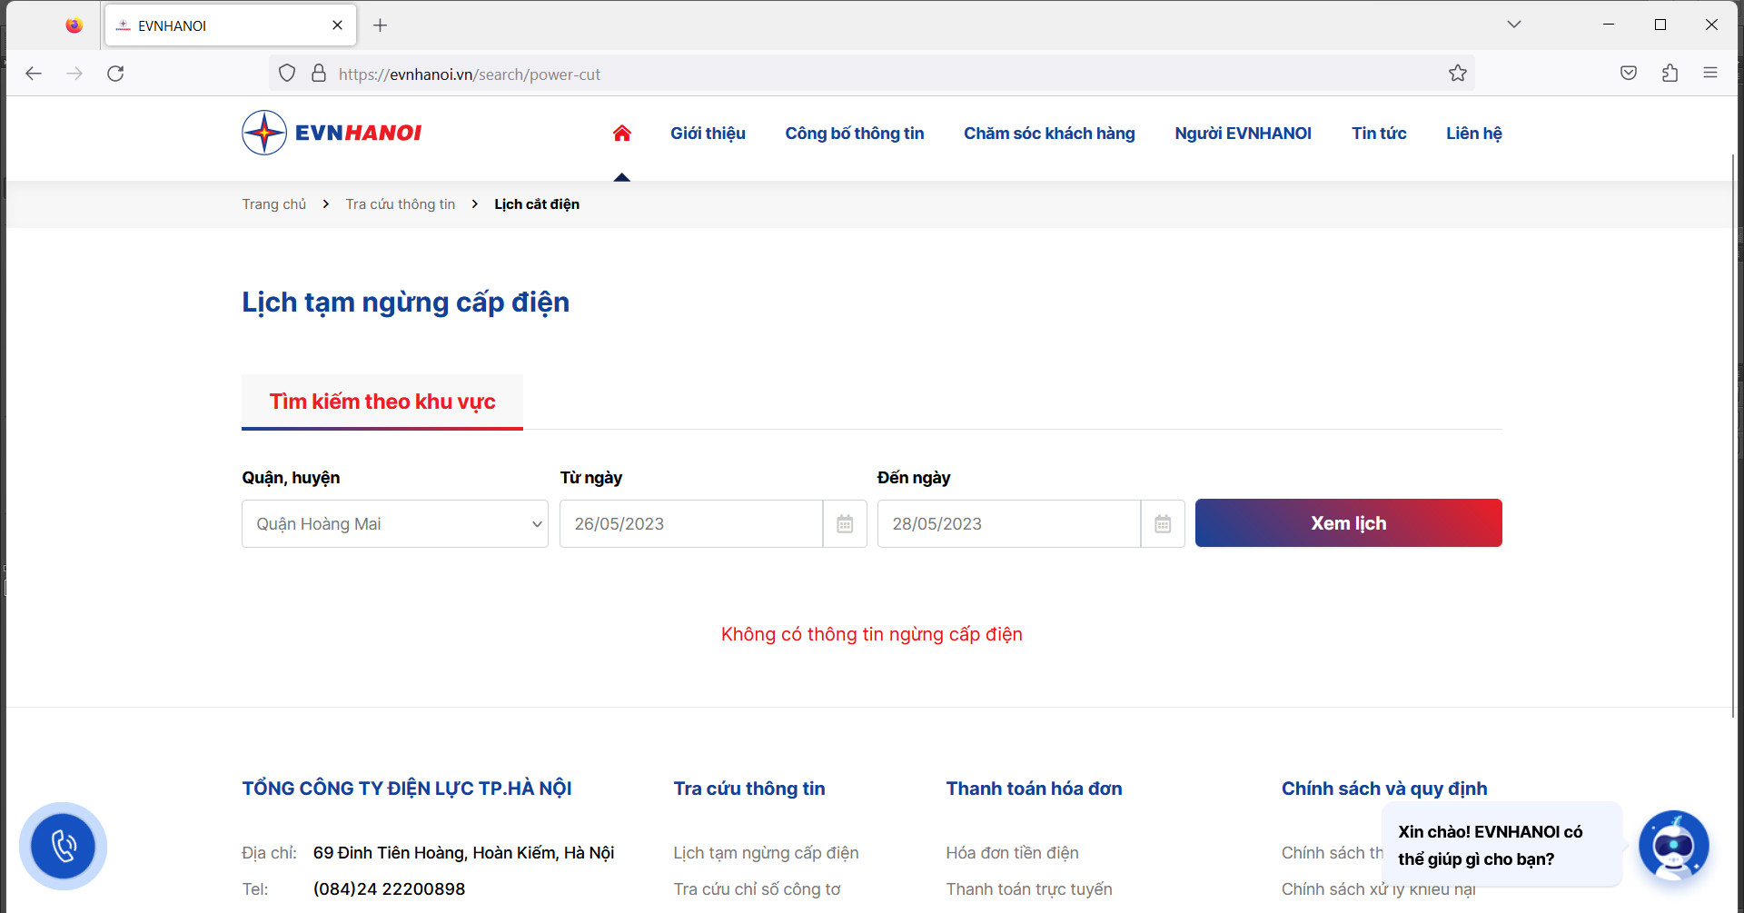Open the Hóa đơn tiền điện footer link

pos(1012,853)
